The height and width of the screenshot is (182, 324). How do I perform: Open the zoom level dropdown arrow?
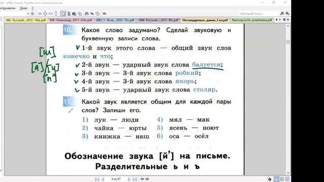(28, 14)
